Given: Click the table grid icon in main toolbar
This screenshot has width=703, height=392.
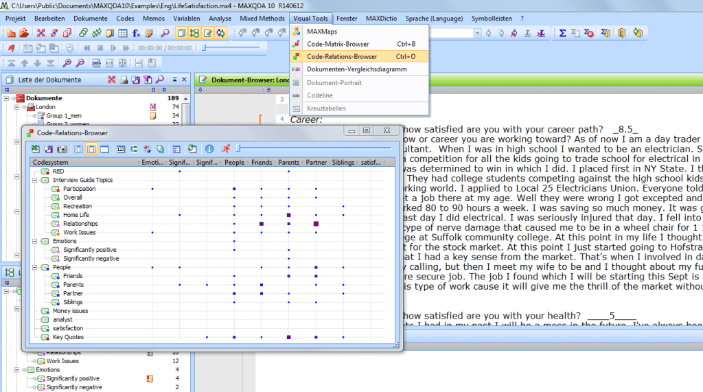Looking at the screenshot, I should click(x=122, y=33).
